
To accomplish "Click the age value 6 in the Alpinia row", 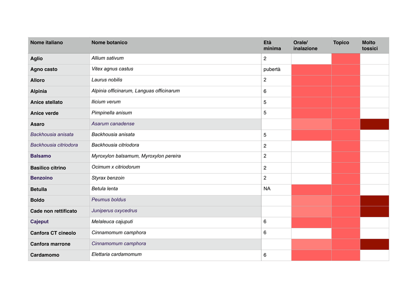I will click(x=265, y=91).
